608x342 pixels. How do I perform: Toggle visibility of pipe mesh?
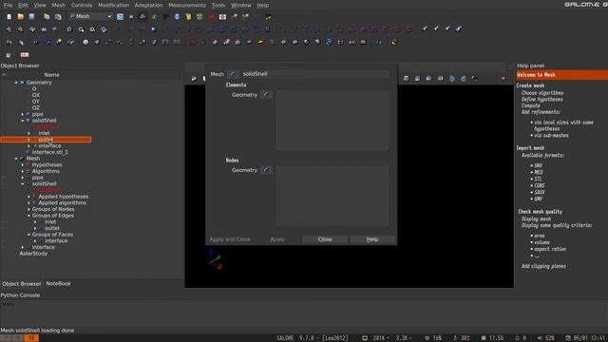click(x=4, y=178)
